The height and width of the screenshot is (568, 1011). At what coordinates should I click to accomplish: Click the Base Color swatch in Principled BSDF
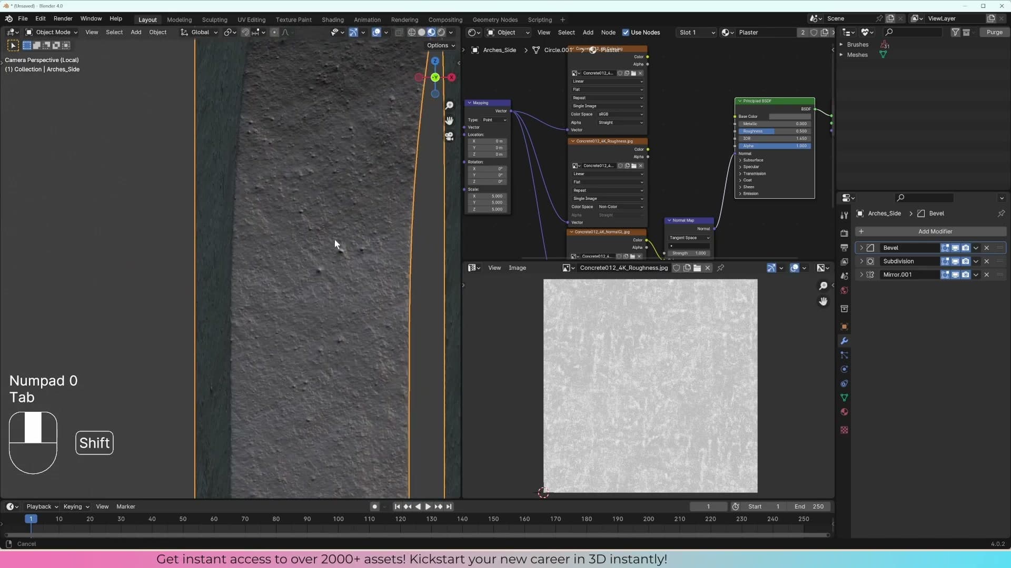[790, 117]
